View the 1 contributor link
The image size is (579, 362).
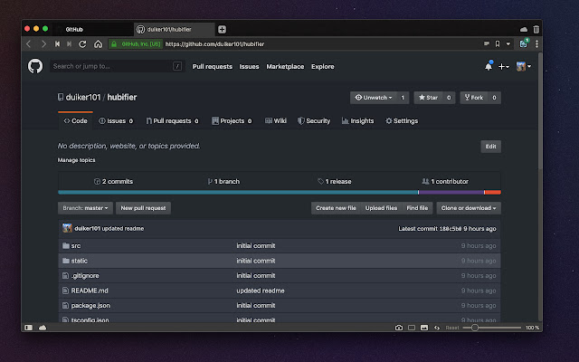coord(445,181)
